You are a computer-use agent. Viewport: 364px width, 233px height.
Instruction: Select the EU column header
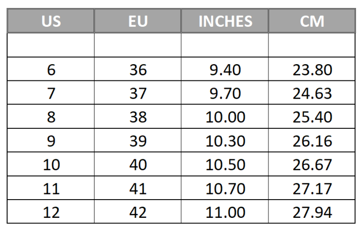(x=138, y=22)
